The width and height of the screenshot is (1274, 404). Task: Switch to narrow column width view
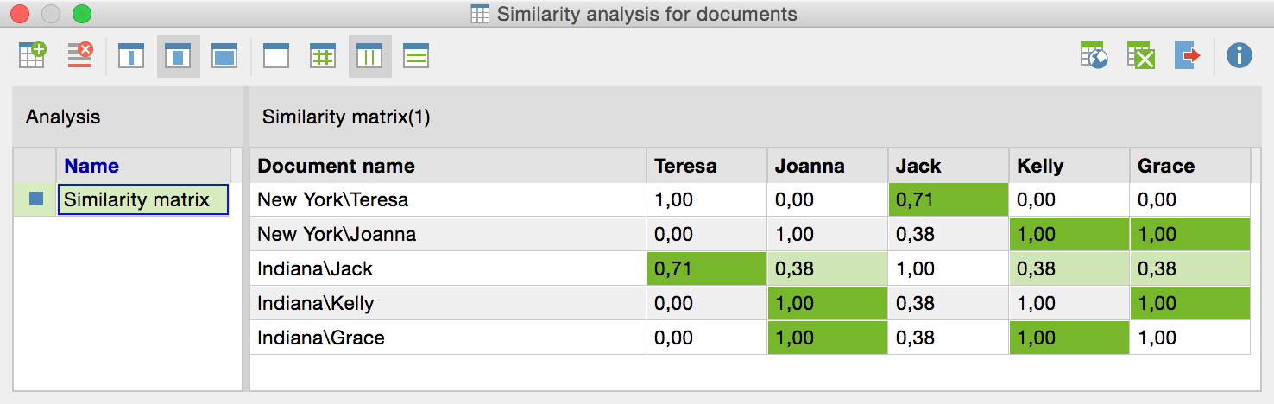pos(131,56)
